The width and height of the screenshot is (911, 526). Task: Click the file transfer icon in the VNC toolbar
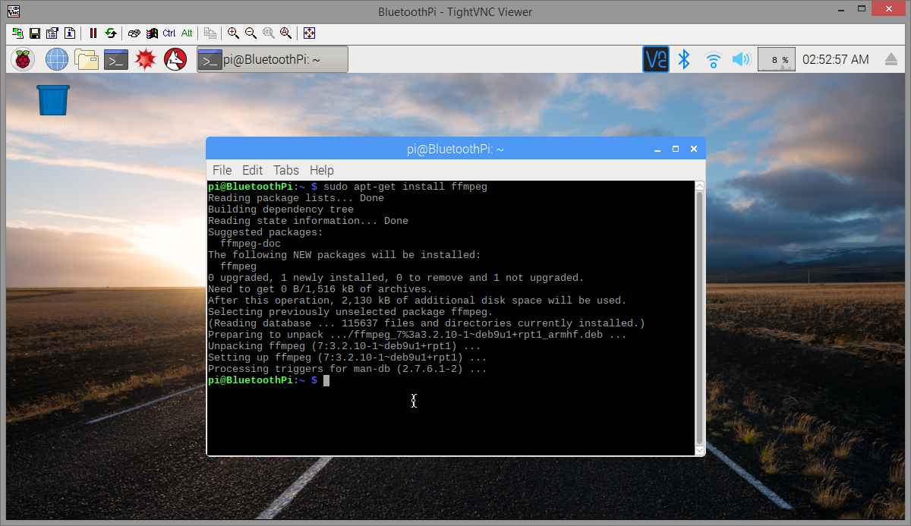(210, 33)
